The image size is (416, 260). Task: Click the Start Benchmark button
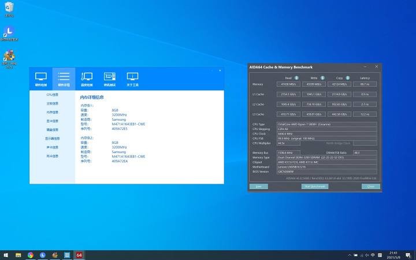pyautogui.click(x=315, y=187)
